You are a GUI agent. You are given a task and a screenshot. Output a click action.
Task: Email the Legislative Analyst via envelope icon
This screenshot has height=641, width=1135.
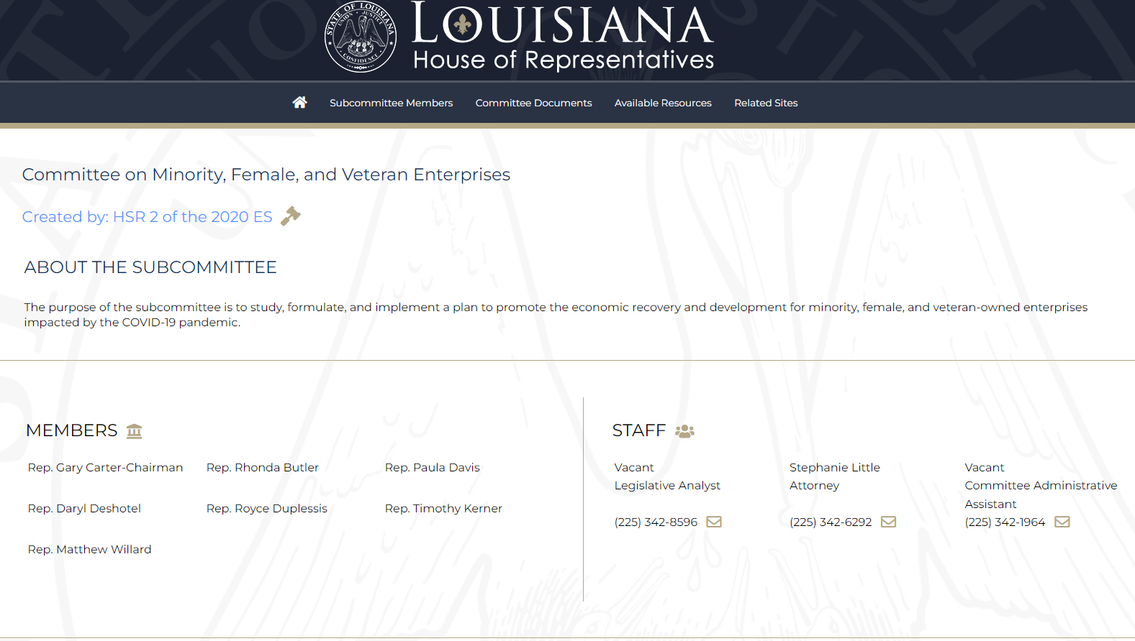click(714, 522)
